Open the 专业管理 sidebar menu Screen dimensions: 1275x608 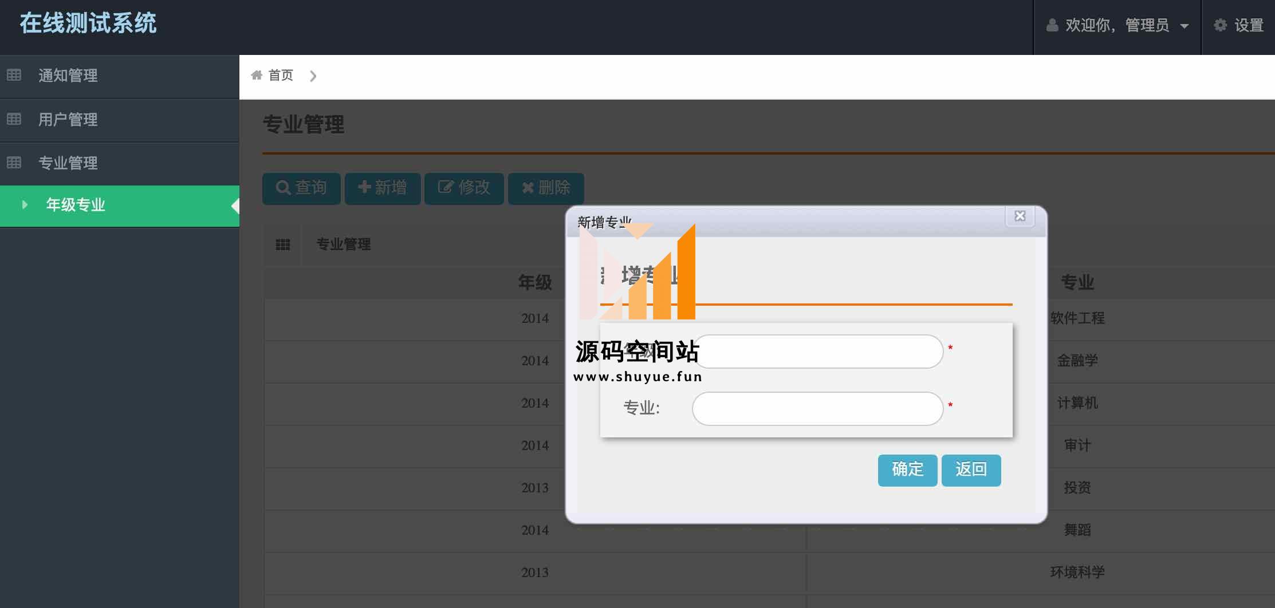(x=119, y=163)
